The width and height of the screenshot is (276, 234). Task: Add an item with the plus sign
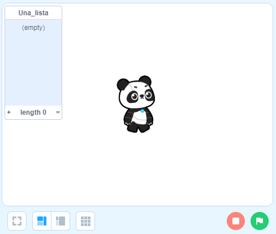pos(8,112)
